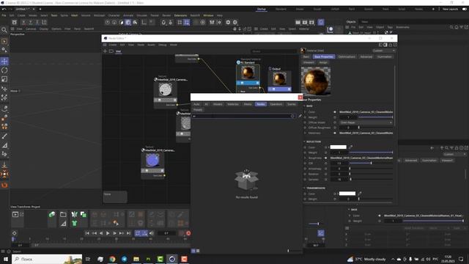
Task: Select the Nodes filter tab
Action: (261, 104)
